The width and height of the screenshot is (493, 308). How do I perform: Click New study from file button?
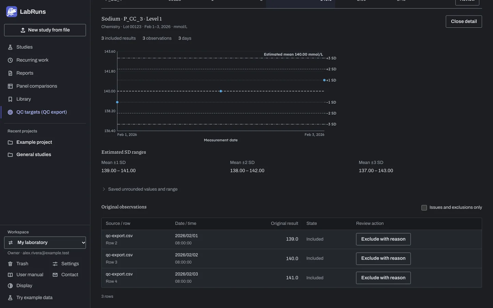pyautogui.click(x=45, y=30)
